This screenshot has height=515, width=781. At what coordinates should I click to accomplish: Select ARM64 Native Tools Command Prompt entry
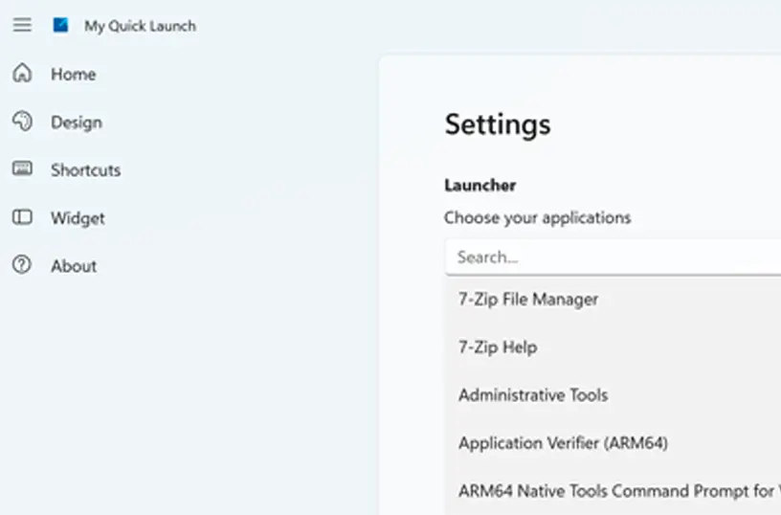(x=614, y=491)
